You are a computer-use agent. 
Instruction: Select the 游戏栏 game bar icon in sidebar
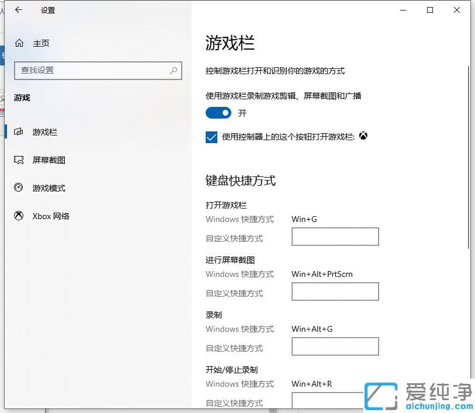tap(18, 132)
